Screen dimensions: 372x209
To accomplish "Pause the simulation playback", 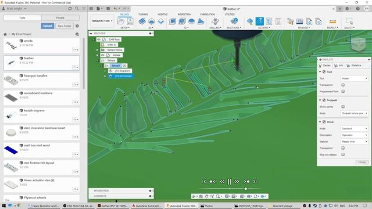I will click(230, 182).
